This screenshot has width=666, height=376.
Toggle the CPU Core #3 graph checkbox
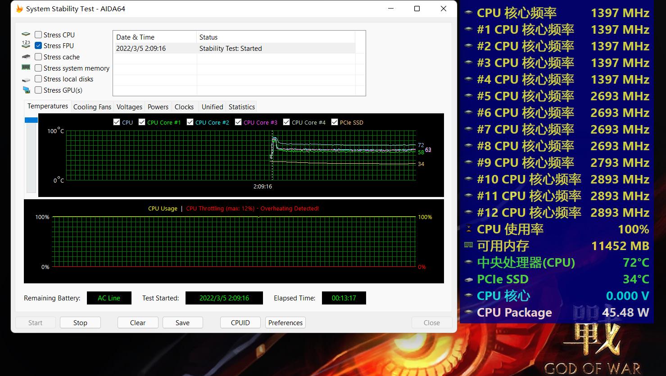238,122
